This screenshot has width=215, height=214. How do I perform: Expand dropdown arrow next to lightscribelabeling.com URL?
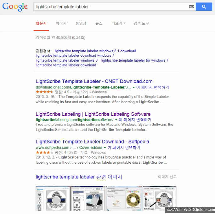click(x=116, y=120)
